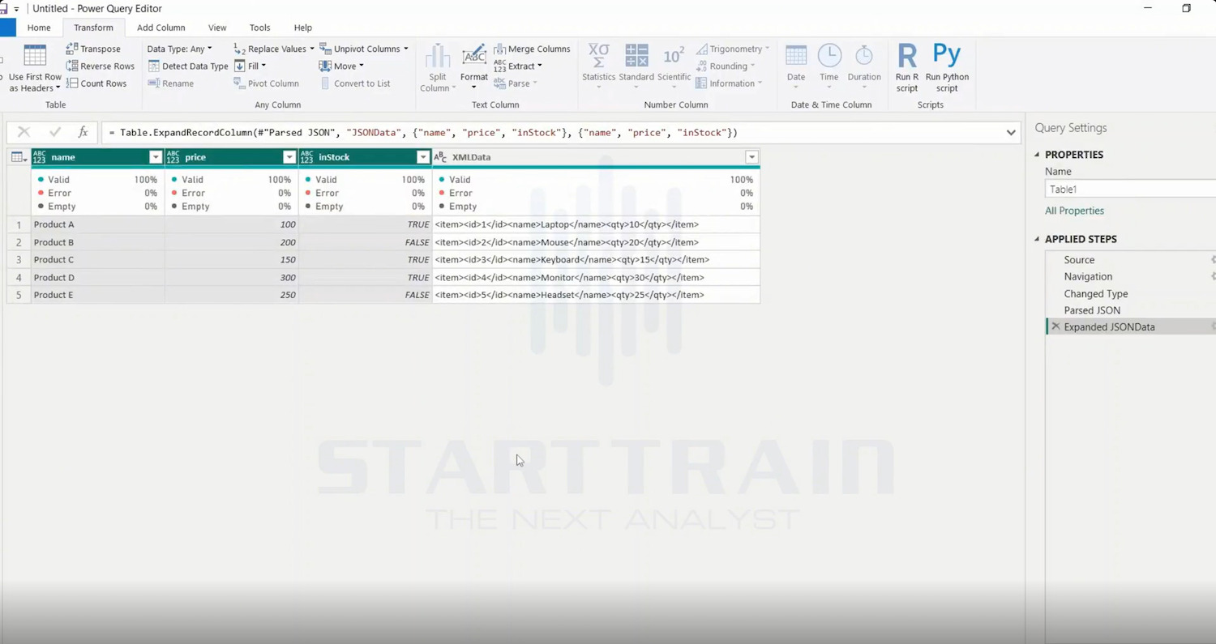The height and width of the screenshot is (644, 1216).
Task: Click Detect Data Type
Action: tap(188, 66)
